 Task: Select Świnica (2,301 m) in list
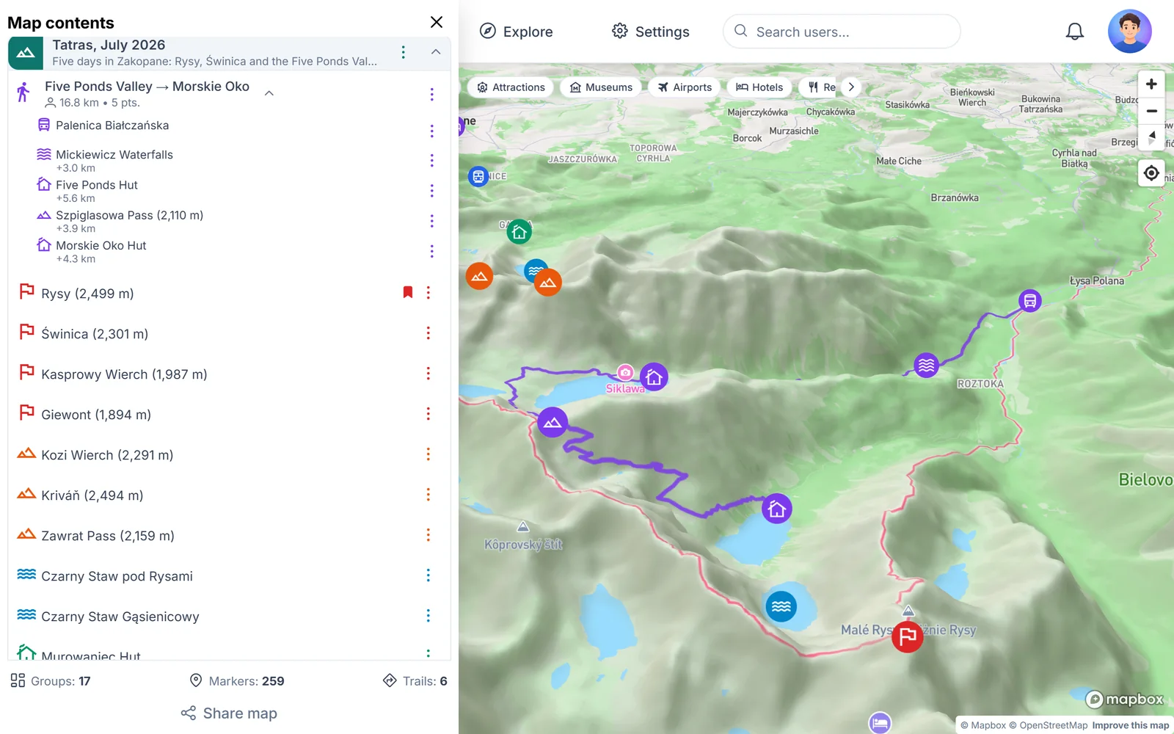(95, 334)
